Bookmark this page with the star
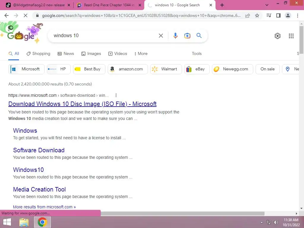The image size is (304, 228). [257, 15]
